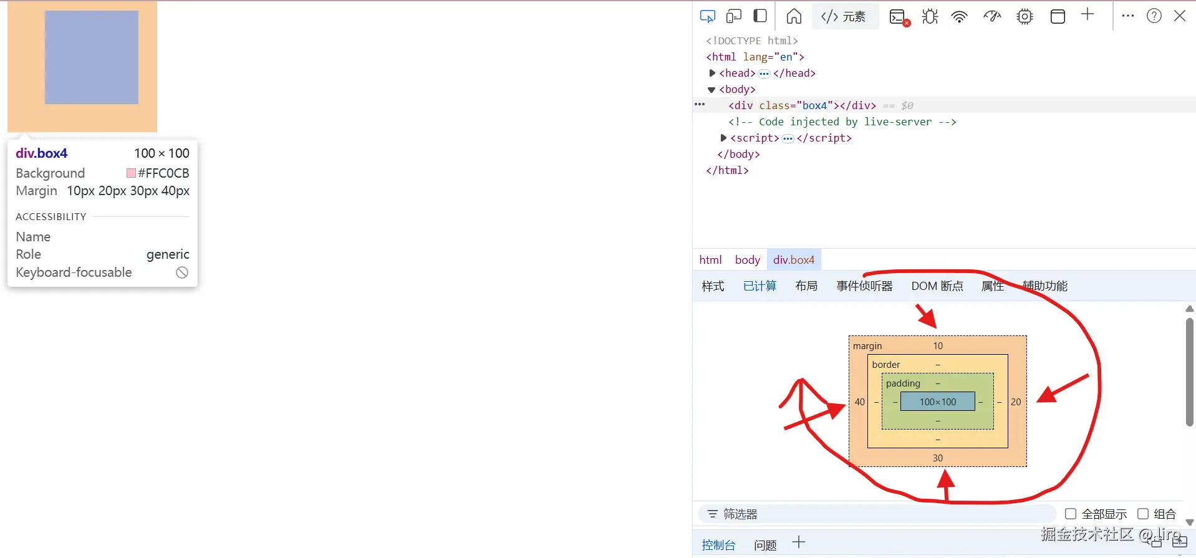Select html in the breadcrumb
Screen dimensions: 1196x558
(710, 260)
